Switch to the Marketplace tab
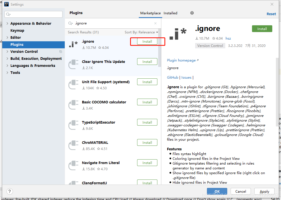This screenshot has width=281, height=200. click(150, 13)
